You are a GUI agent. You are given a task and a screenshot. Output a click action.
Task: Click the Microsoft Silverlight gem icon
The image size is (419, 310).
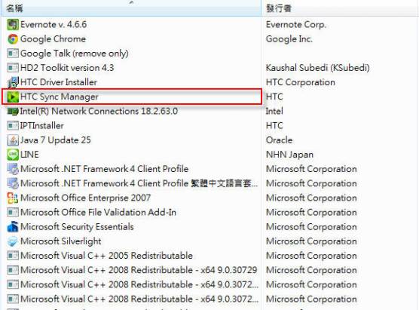pos(13,241)
